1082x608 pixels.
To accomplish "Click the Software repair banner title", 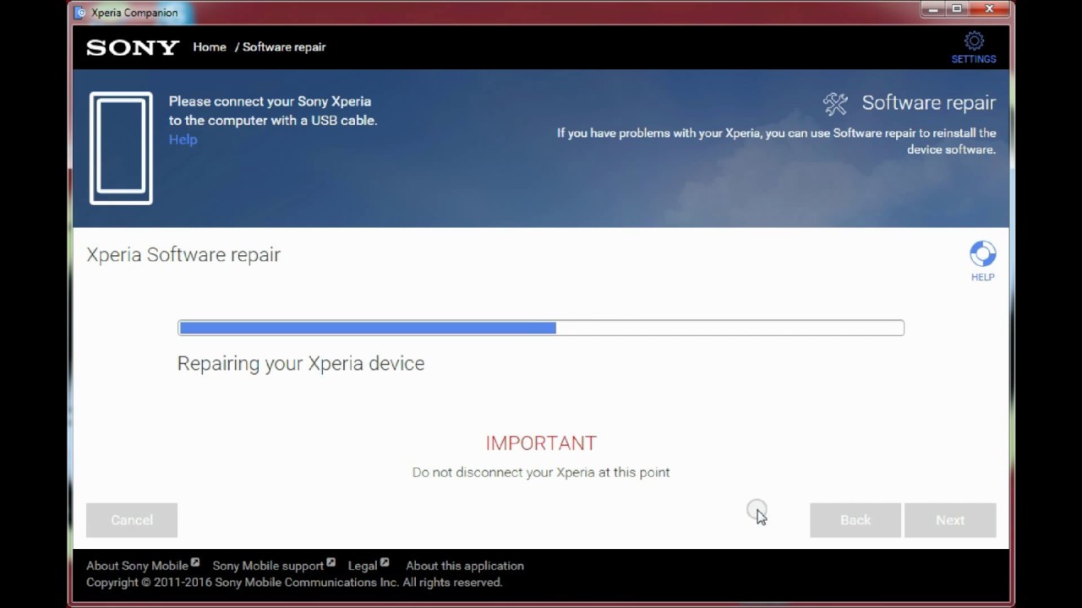I will (929, 103).
